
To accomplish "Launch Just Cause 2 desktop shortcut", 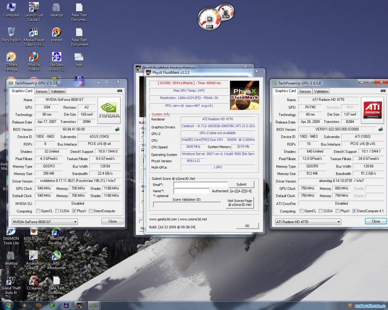I will coord(34,12).
